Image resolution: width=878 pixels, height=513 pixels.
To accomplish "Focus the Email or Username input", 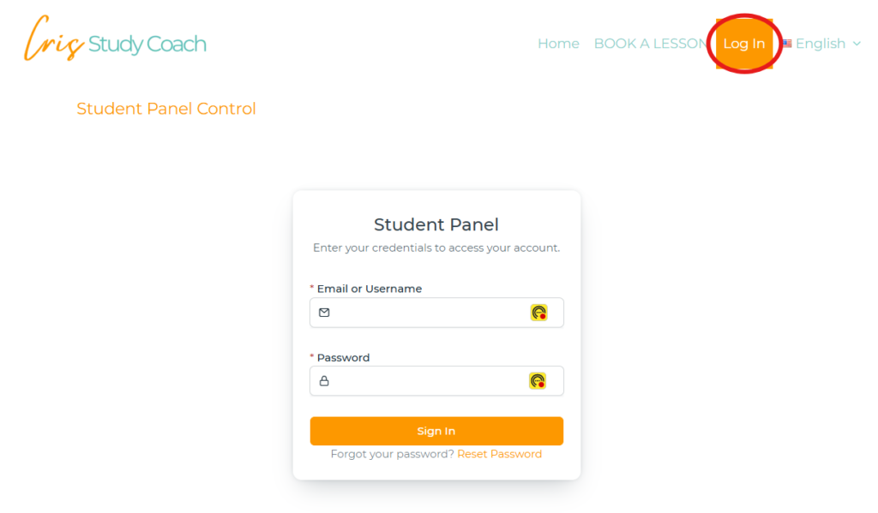I will (429, 313).
